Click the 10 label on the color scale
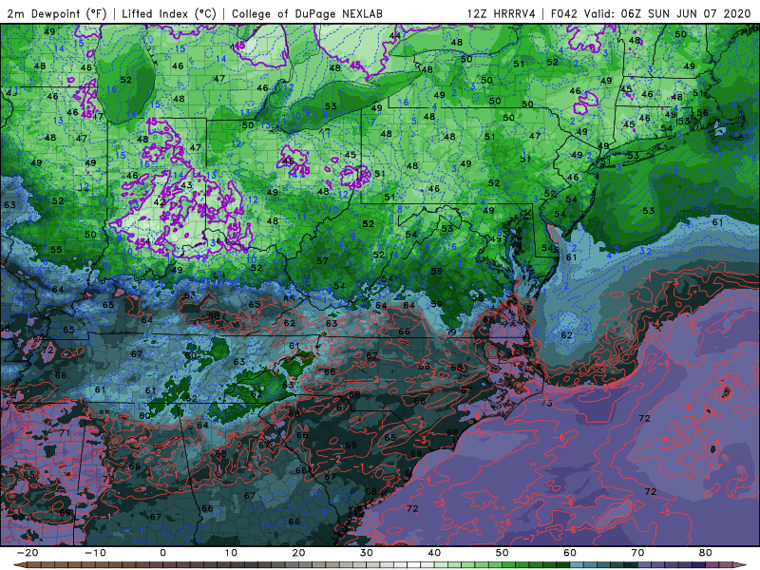Image resolution: width=760 pixels, height=570 pixels. [231, 553]
